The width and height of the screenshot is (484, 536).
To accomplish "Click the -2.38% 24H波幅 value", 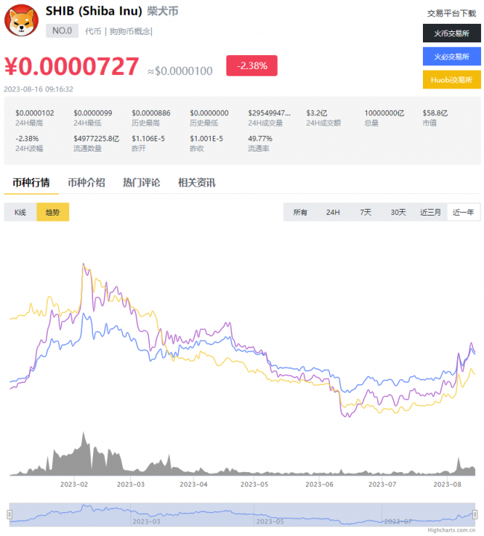I will pyautogui.click(x=27, y=138).
